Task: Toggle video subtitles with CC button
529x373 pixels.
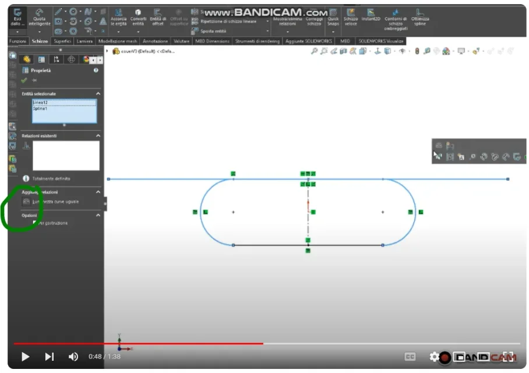Action: click(410, 357)
